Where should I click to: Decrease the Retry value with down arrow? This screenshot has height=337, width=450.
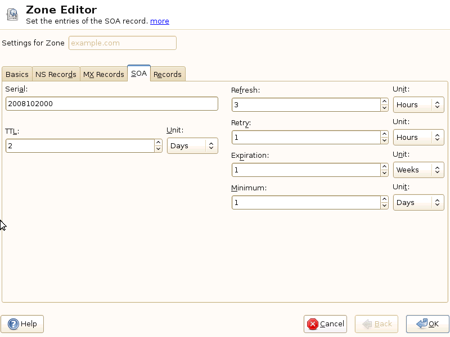(384, 140)
